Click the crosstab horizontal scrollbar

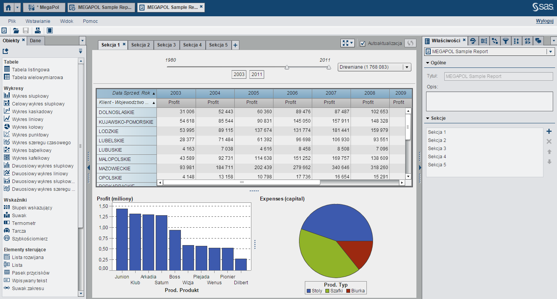pyautogui.click(x=242, y=182)
